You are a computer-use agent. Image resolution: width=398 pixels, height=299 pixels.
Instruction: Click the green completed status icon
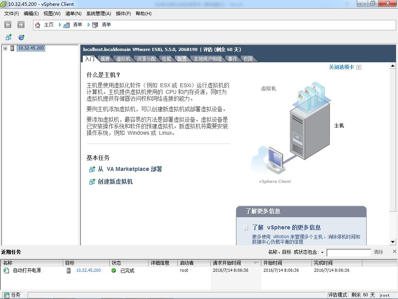point(114,270)
